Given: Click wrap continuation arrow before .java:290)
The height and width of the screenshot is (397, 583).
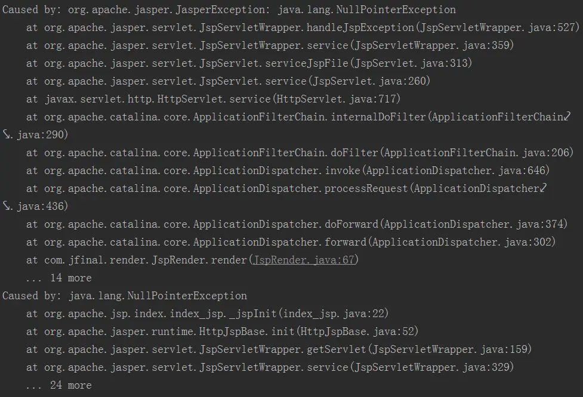Looking at the screenshot, I should 7,135.
